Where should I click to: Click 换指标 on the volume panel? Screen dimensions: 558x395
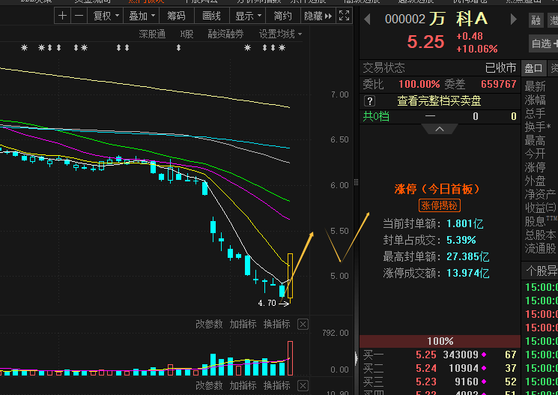pos(277,324)
